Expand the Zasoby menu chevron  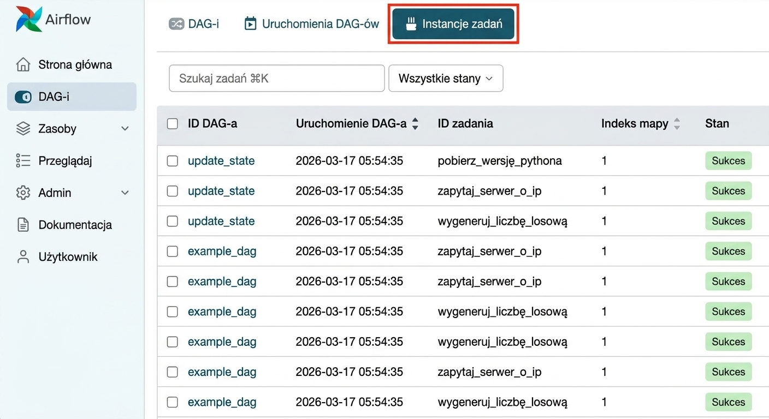pyautogui.click(x=125, y=129)
